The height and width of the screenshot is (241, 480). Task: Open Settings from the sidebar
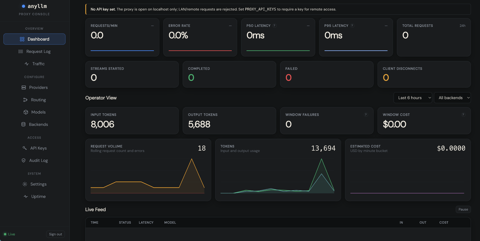coord(34,184)
